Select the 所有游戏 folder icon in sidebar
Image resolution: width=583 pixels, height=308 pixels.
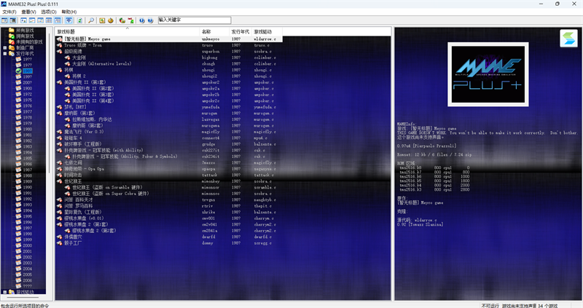point(10,30)
